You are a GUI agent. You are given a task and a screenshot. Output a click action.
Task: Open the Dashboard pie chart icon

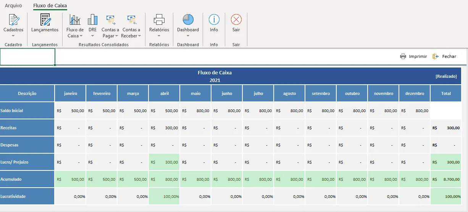188,20
